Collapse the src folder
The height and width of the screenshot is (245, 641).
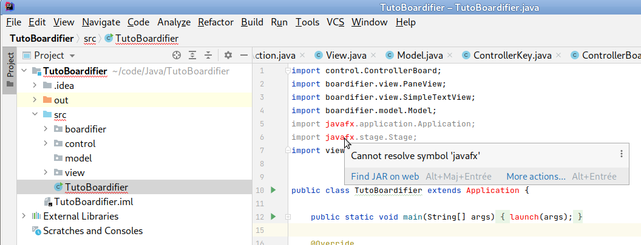[x=35, y=115]
